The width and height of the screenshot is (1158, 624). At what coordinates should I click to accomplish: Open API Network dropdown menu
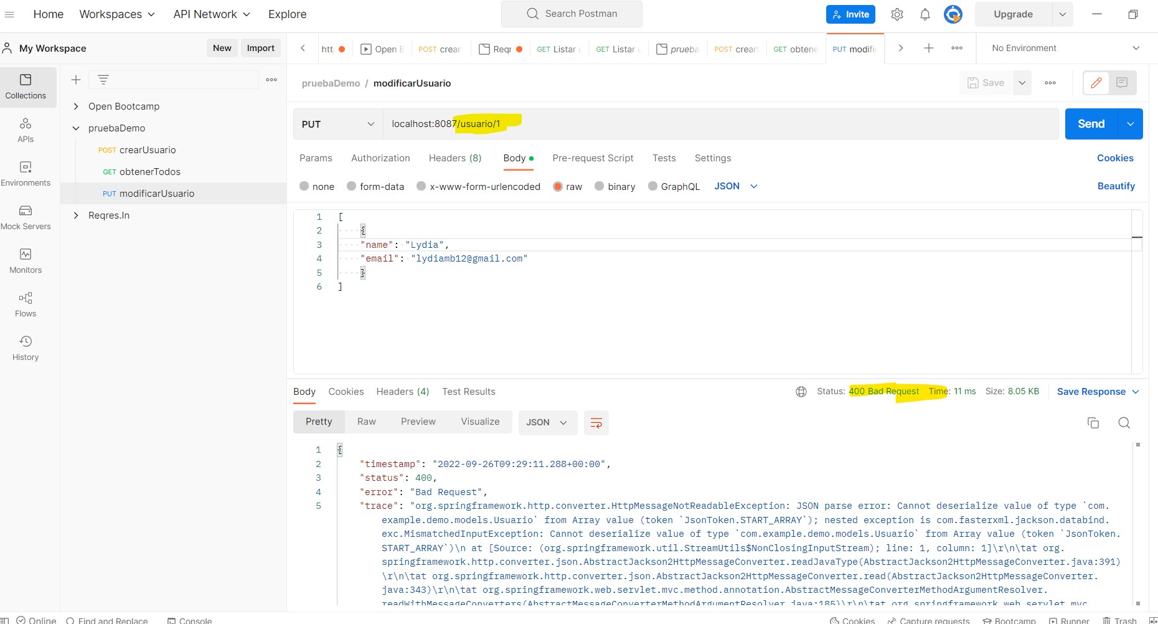click(x=212, y=14)
